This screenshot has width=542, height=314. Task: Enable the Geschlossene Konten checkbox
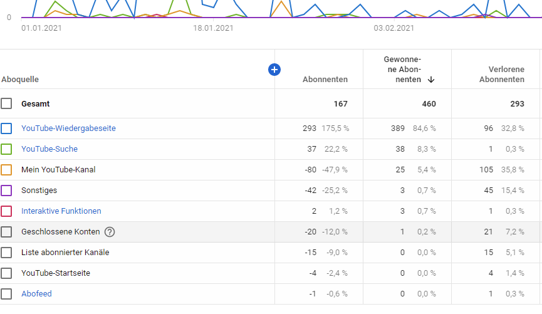point(6,232)
